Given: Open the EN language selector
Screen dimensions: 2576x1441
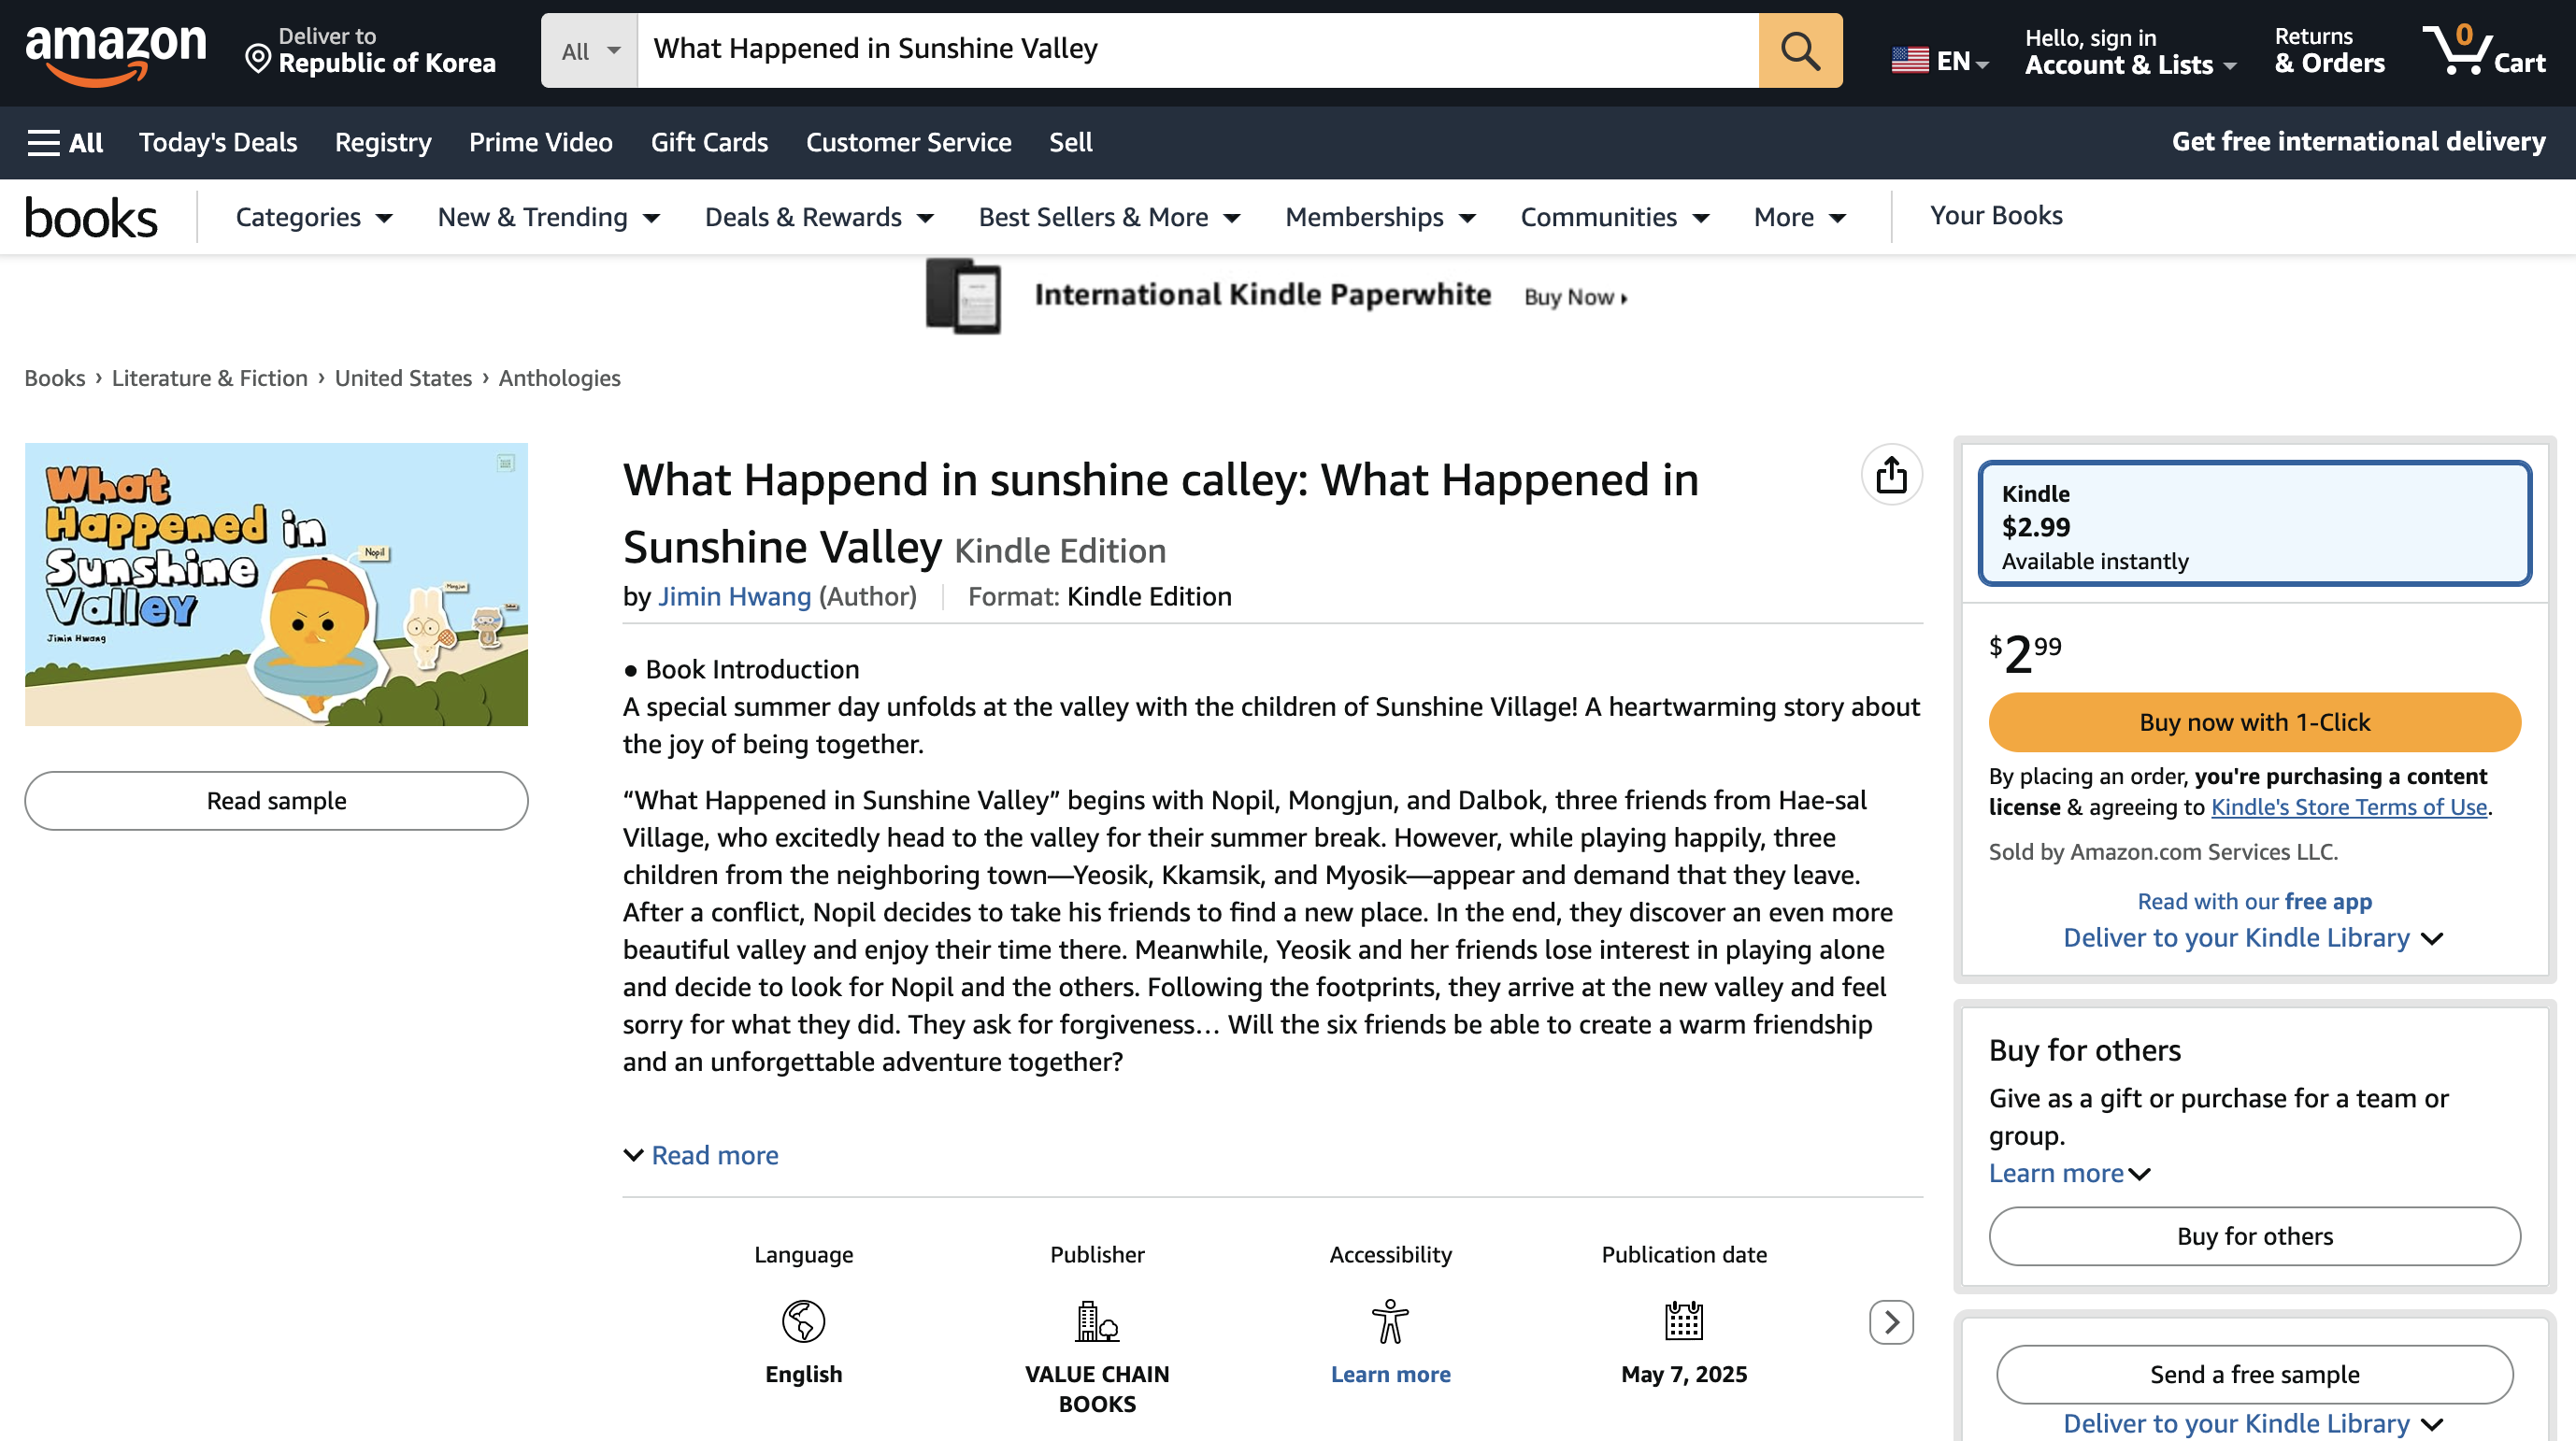Looking at the screenshot, I should (1940, 61).
